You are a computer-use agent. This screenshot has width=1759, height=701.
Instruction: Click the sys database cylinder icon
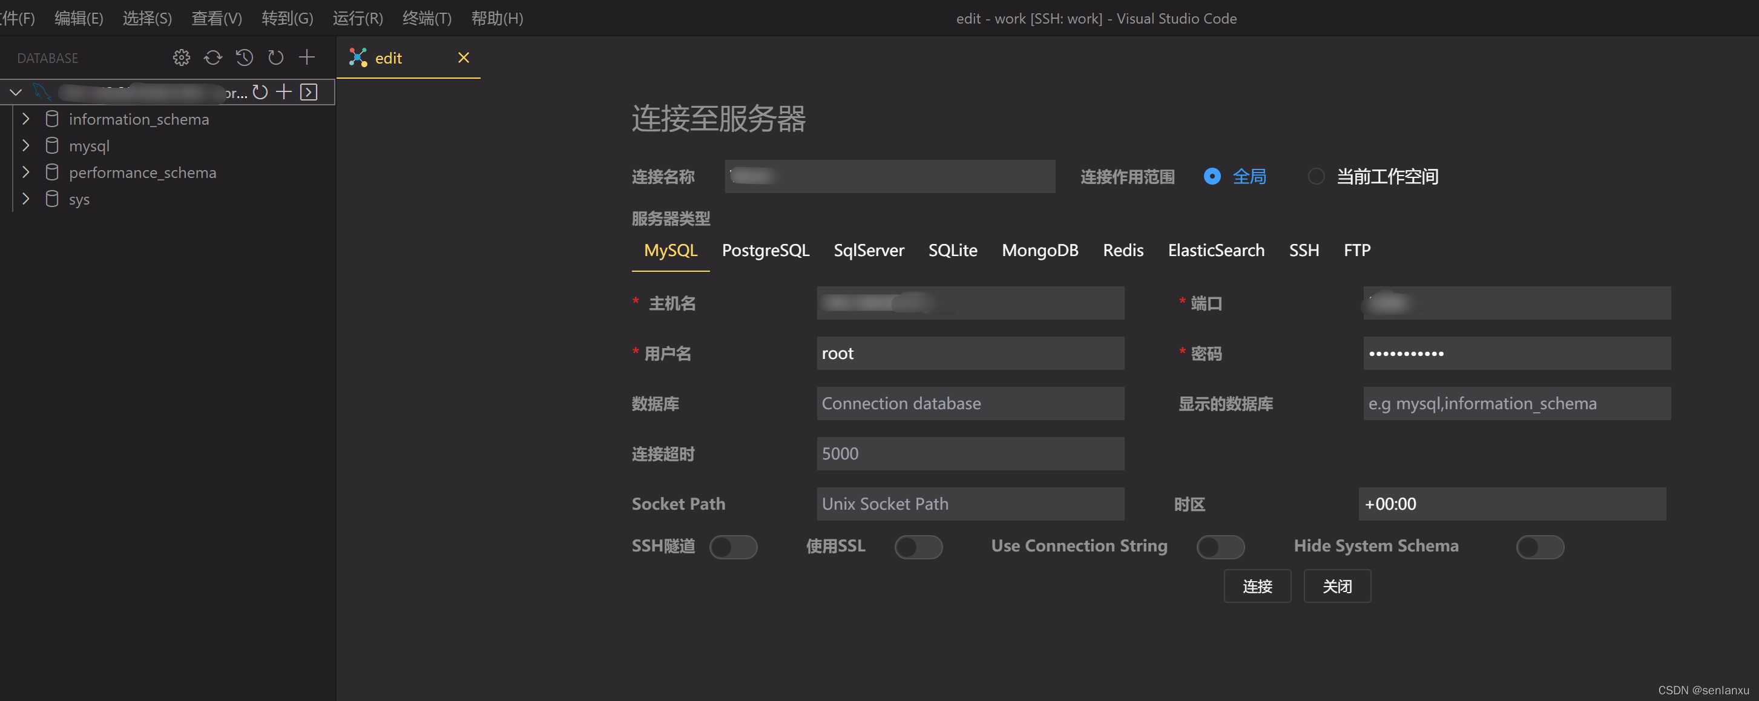pyautogui.click(x=52, y=199)
